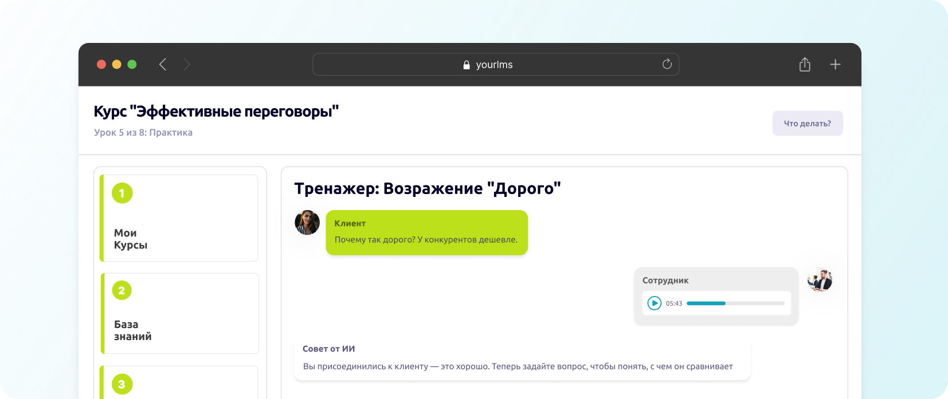
Task: Click the employee's avatar photo
Action: click(x=820, y=281)
